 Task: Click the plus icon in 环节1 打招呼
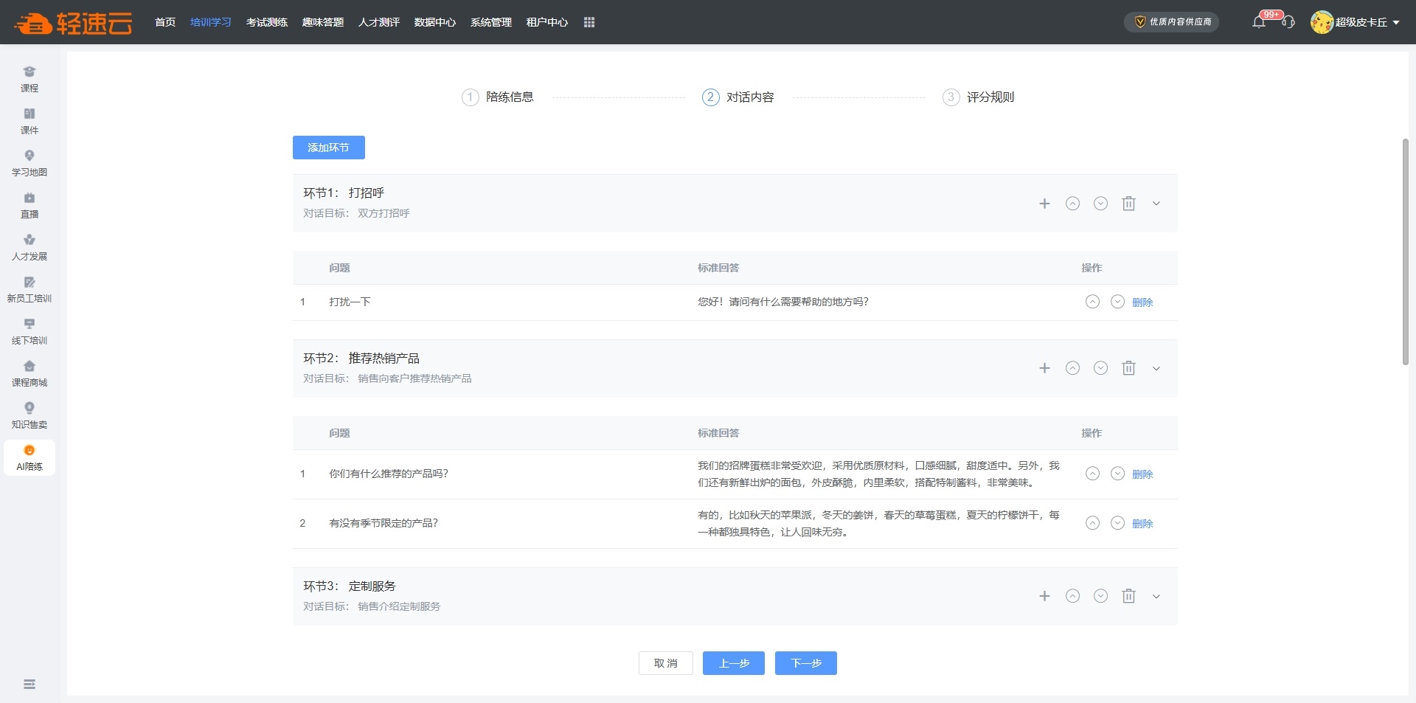(x=1044, y=204)
